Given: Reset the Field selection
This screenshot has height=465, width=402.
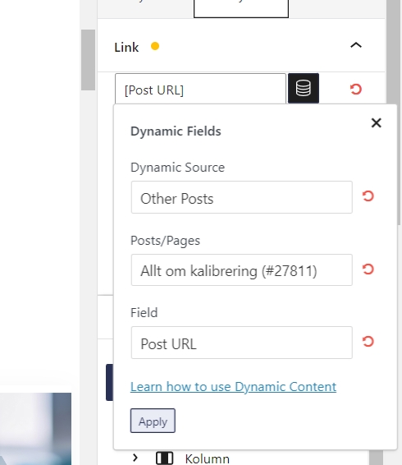Looking at the screenshot, I should coord(368,342).
